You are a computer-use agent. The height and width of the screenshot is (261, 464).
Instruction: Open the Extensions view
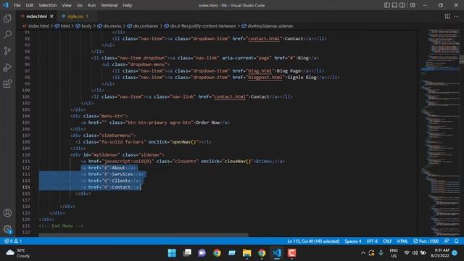click(x=7, y=84)
